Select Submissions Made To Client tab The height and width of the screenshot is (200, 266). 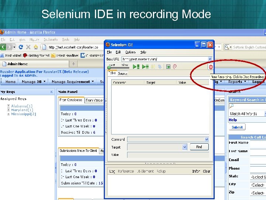[x=78, y=151]
